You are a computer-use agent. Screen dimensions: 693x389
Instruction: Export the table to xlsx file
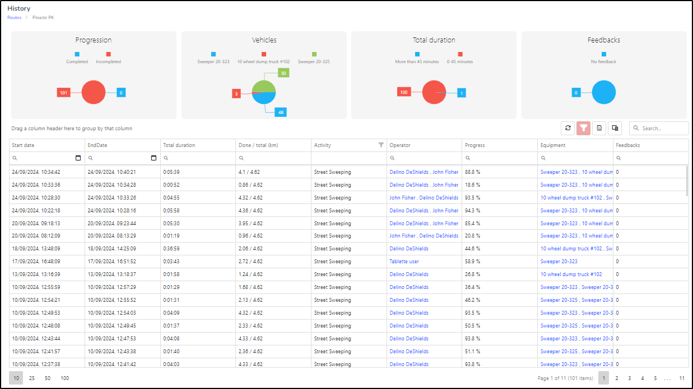click(x=599, y=128)
